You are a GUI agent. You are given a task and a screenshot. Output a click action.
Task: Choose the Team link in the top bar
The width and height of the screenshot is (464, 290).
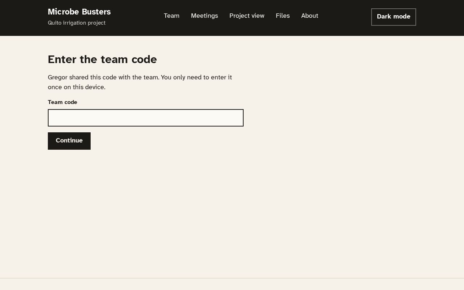(171, 16)
